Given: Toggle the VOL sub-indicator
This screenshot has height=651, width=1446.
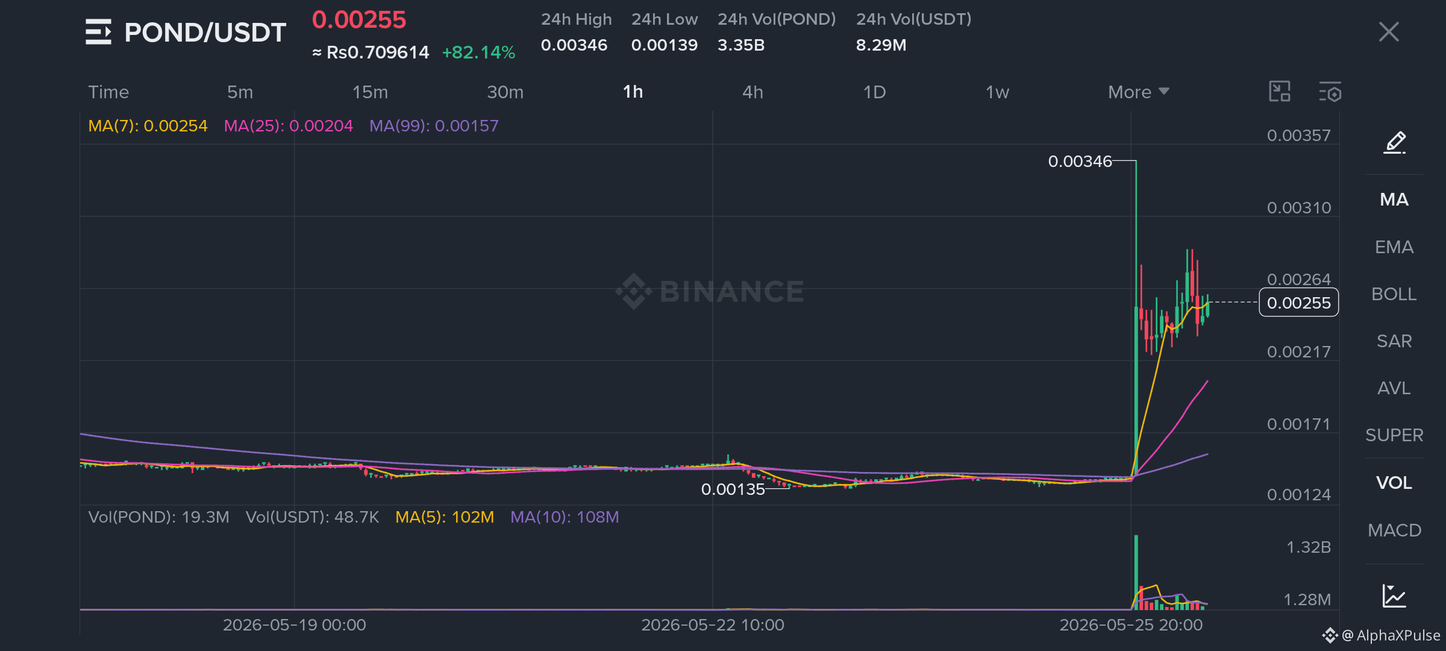Looking at the screenshot, I should point(1394,483).
